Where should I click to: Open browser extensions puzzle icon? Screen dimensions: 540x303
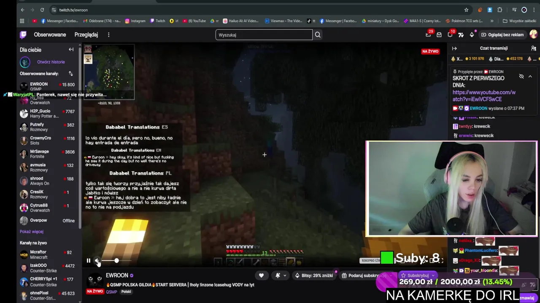[x=500, y=10]
